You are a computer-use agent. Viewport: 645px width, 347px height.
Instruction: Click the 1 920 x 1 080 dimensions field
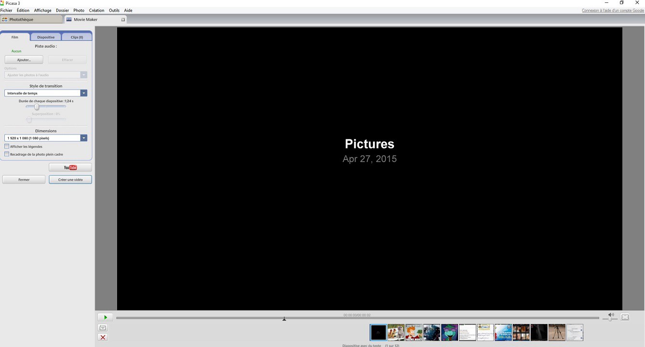pos(42,138)
